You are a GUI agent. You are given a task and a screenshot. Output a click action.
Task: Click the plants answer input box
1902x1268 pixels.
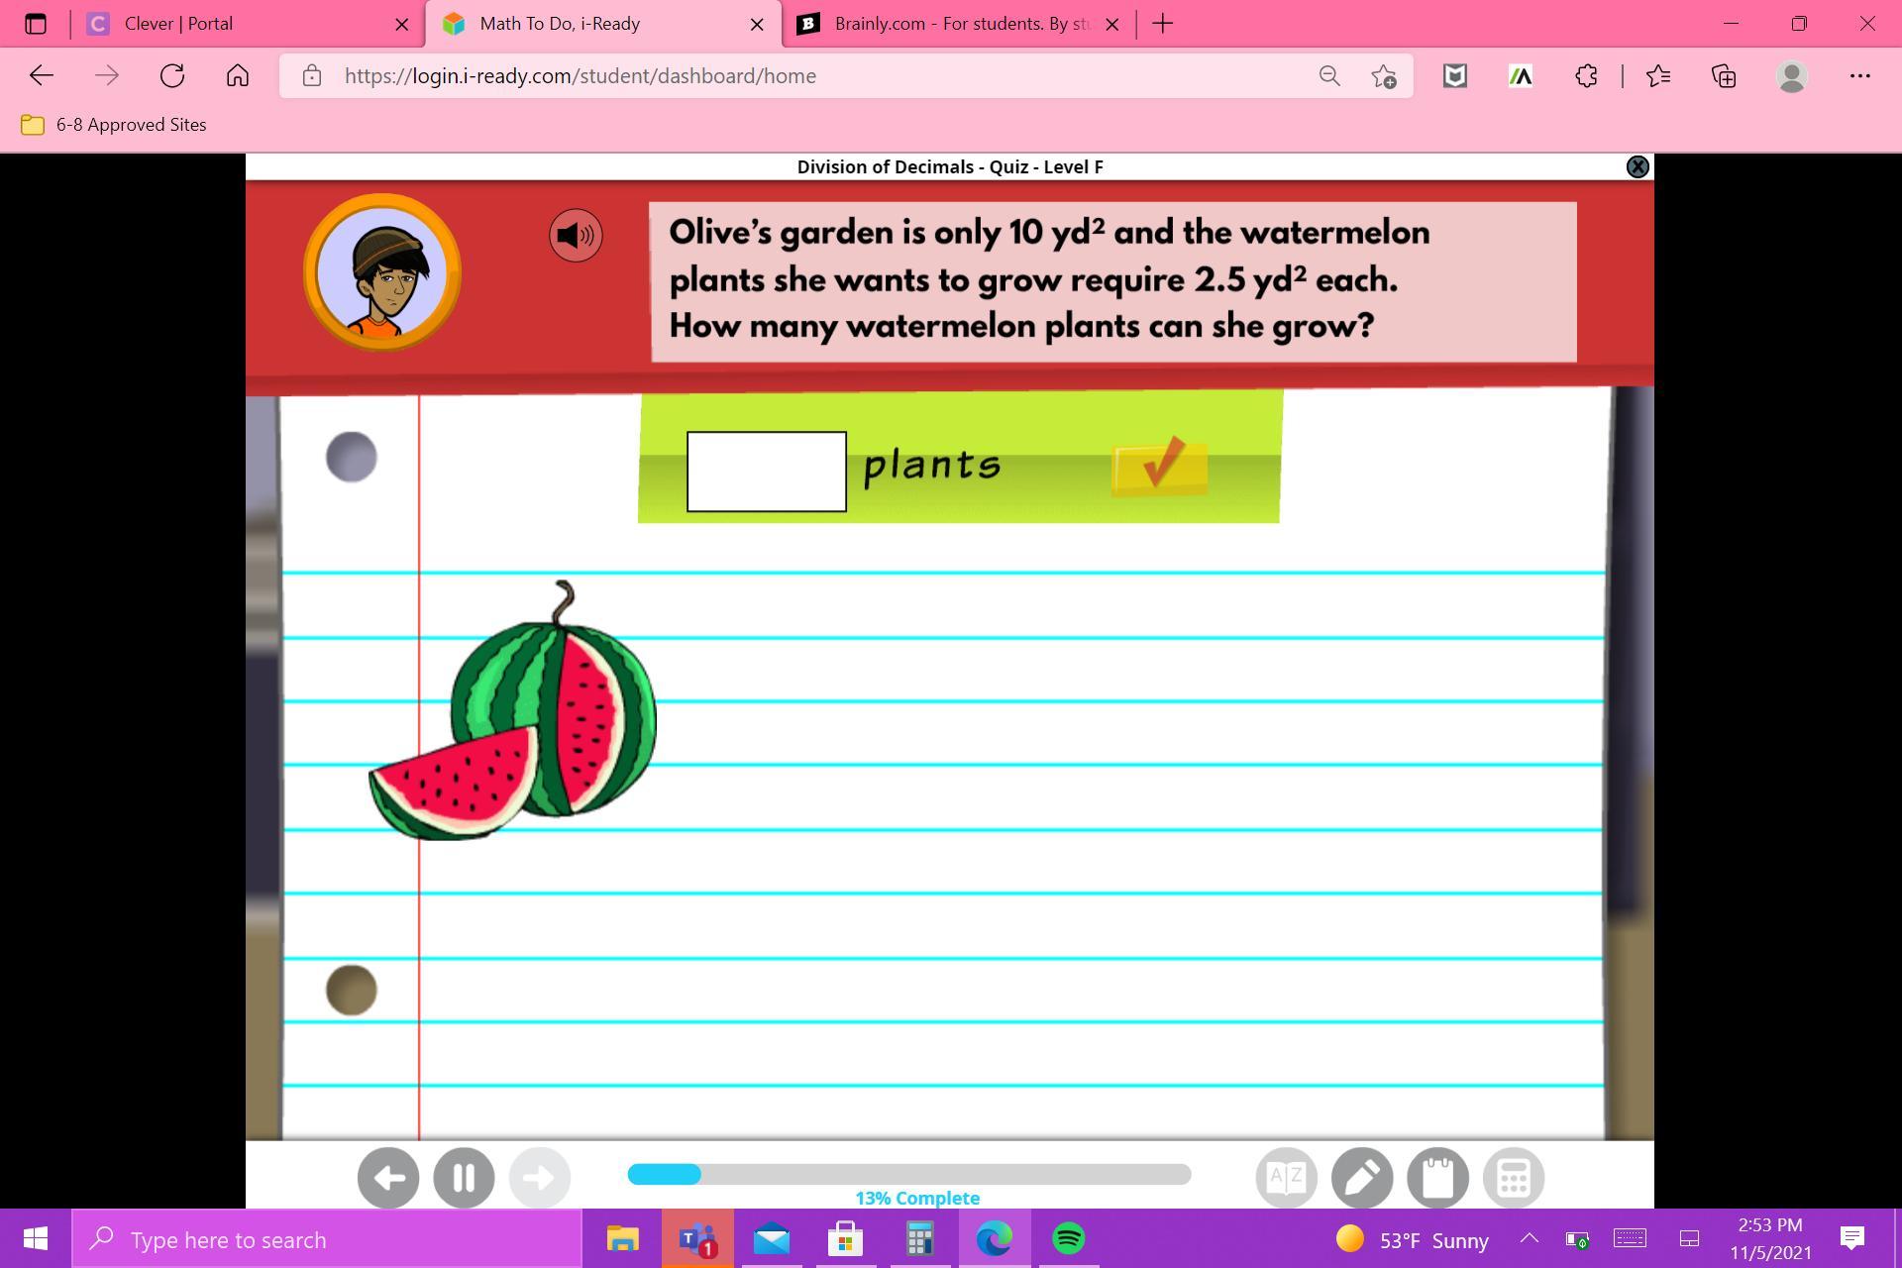point(766,472)
